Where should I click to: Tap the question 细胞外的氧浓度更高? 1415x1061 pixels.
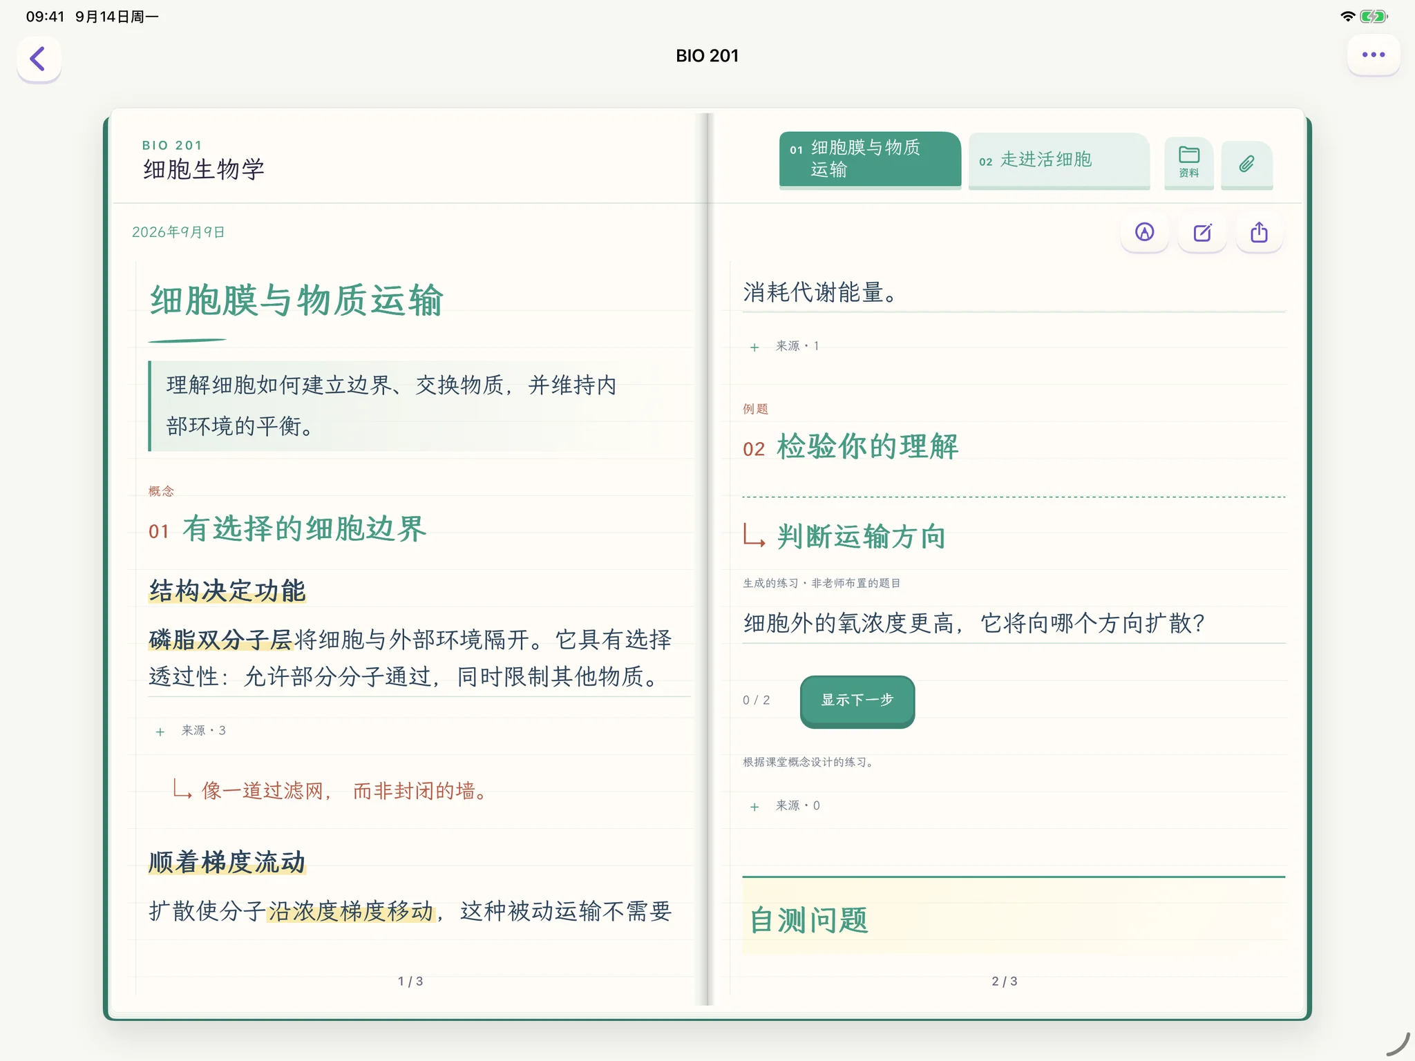click(x=974, y=623)
